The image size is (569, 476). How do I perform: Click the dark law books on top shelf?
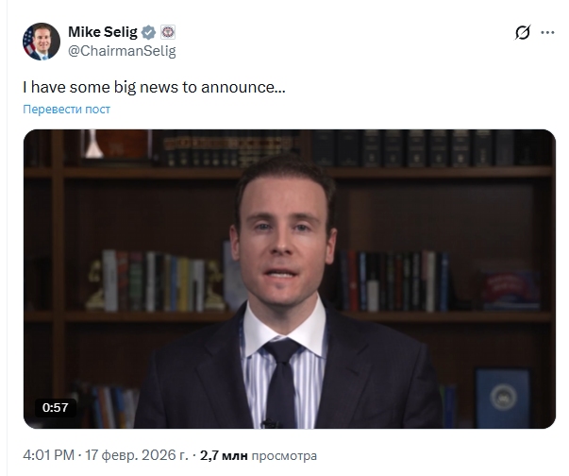pyautogui.click(x=413, y=148)
